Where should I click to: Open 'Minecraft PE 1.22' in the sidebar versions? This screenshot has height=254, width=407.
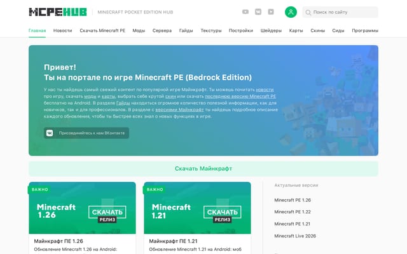pyautogui.click(x=293, y=211)
